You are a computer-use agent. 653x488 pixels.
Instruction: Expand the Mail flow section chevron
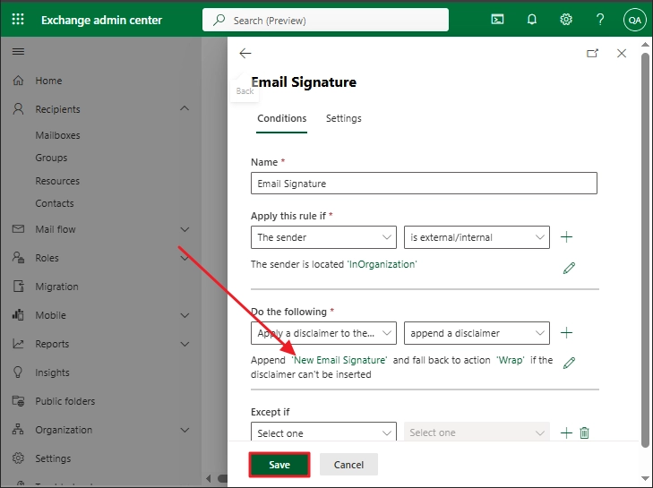click(185, 229)
